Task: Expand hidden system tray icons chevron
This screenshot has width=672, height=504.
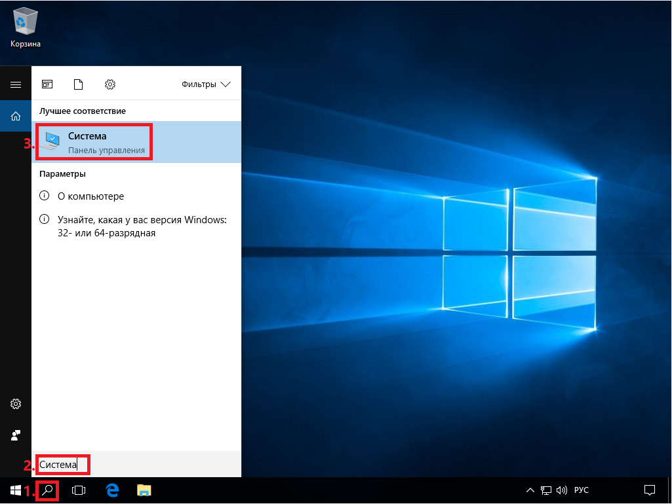Action: [x=530, y=490]
